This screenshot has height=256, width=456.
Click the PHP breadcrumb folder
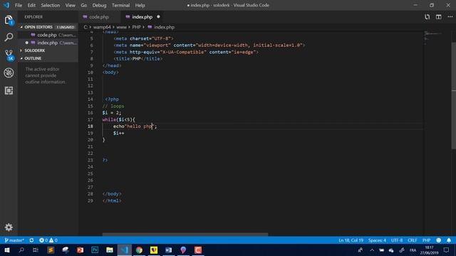click(x=136, y=27)
